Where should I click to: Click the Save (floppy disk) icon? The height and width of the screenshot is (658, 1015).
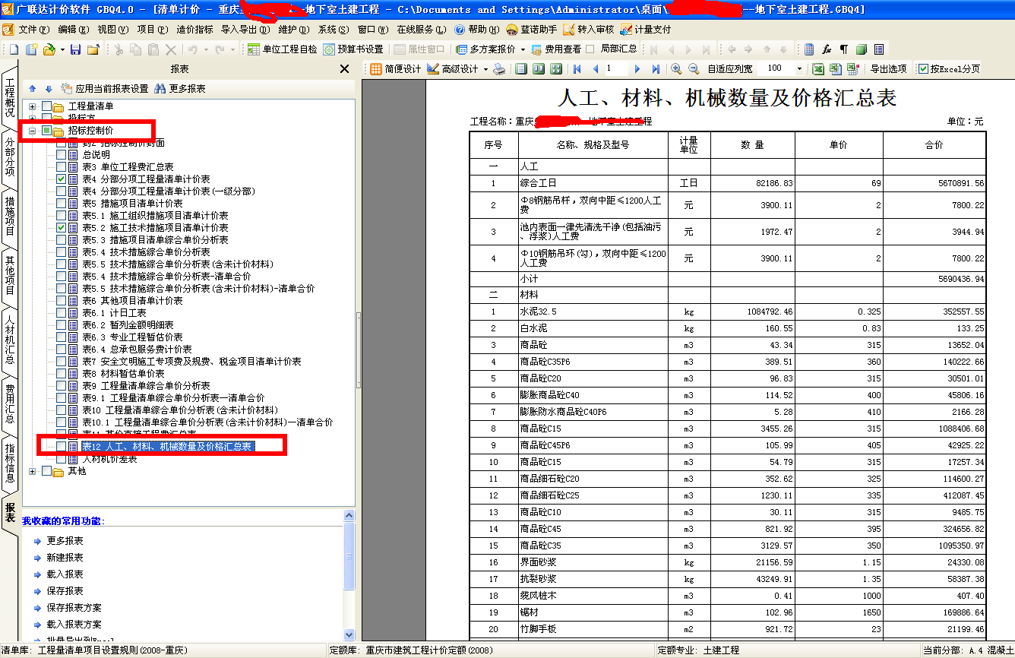coord(75,49)
